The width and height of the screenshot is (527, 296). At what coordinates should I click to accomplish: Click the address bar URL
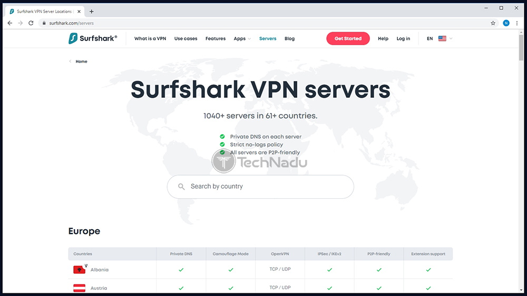(71, 23)
